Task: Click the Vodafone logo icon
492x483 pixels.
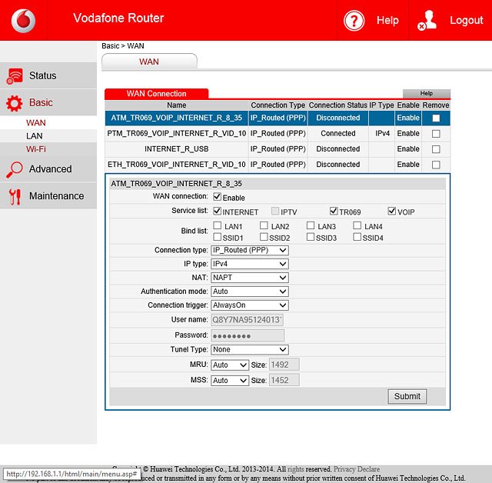Action: [x=23, y=21]
